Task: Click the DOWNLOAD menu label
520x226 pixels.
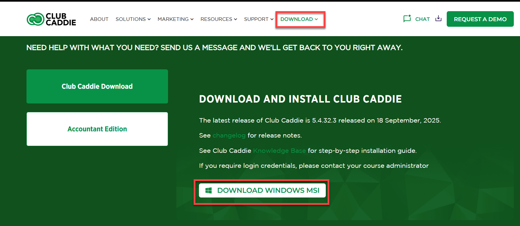Action: coord(296,19)
